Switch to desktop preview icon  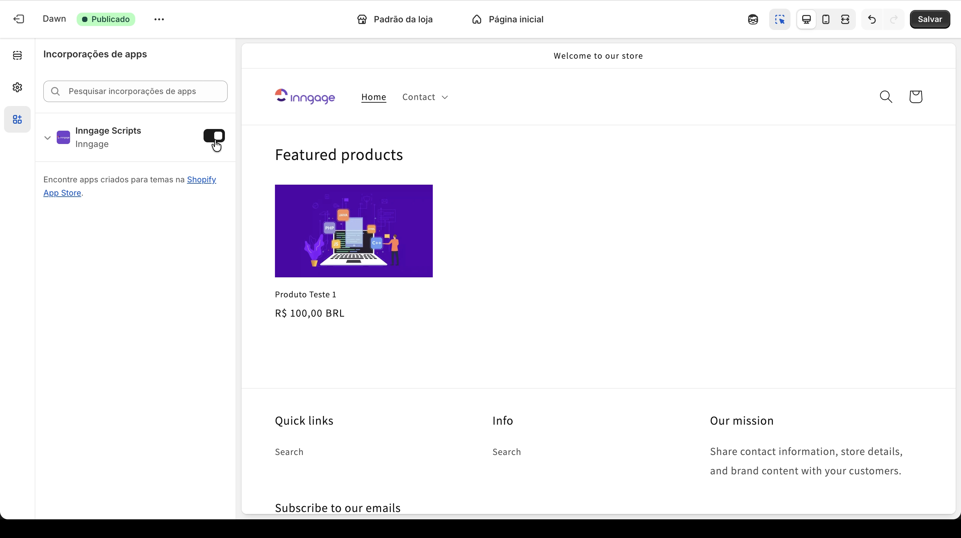807,19
